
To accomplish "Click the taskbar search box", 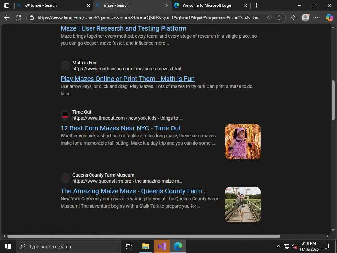I will [x=68, y=246].
